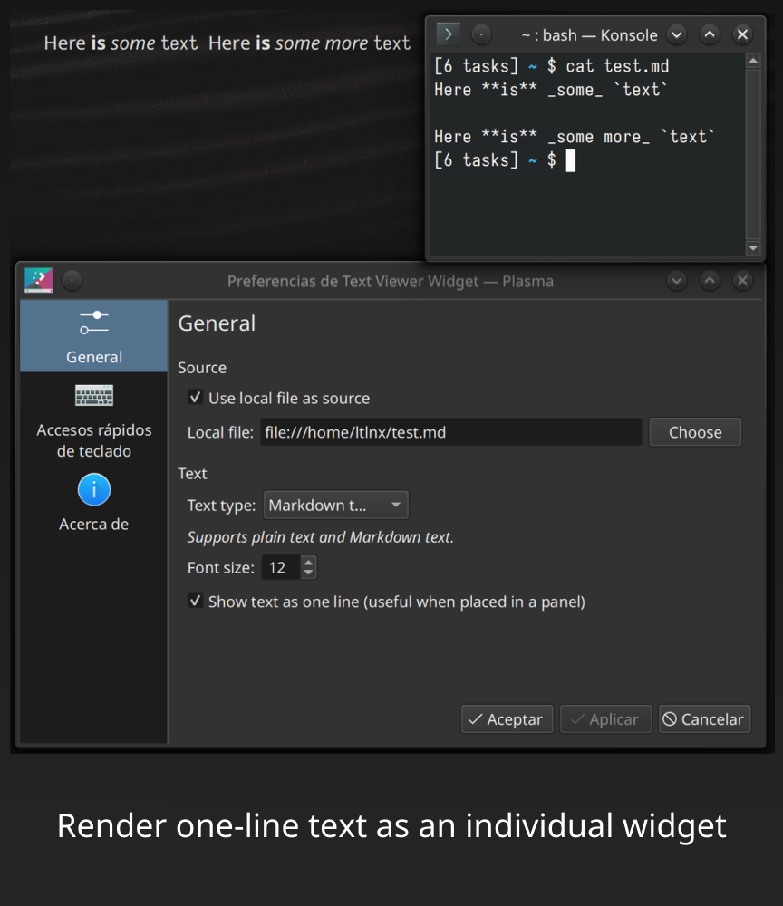
Task: Select the keyboard shortcuts icon in sidebar
Action: click(93, 395)
